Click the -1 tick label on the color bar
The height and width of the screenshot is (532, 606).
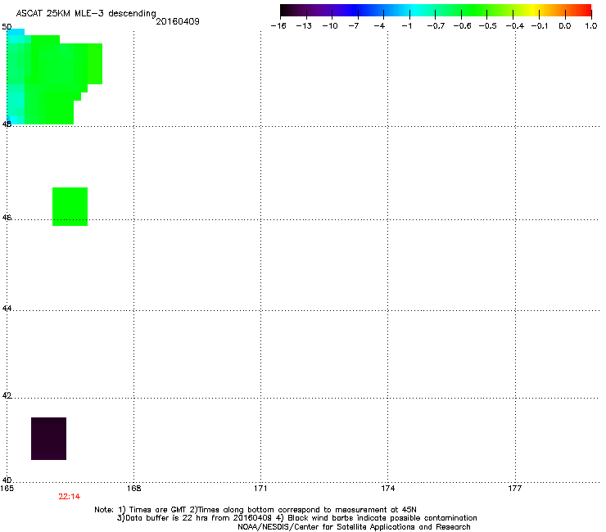tap(406, 26)
